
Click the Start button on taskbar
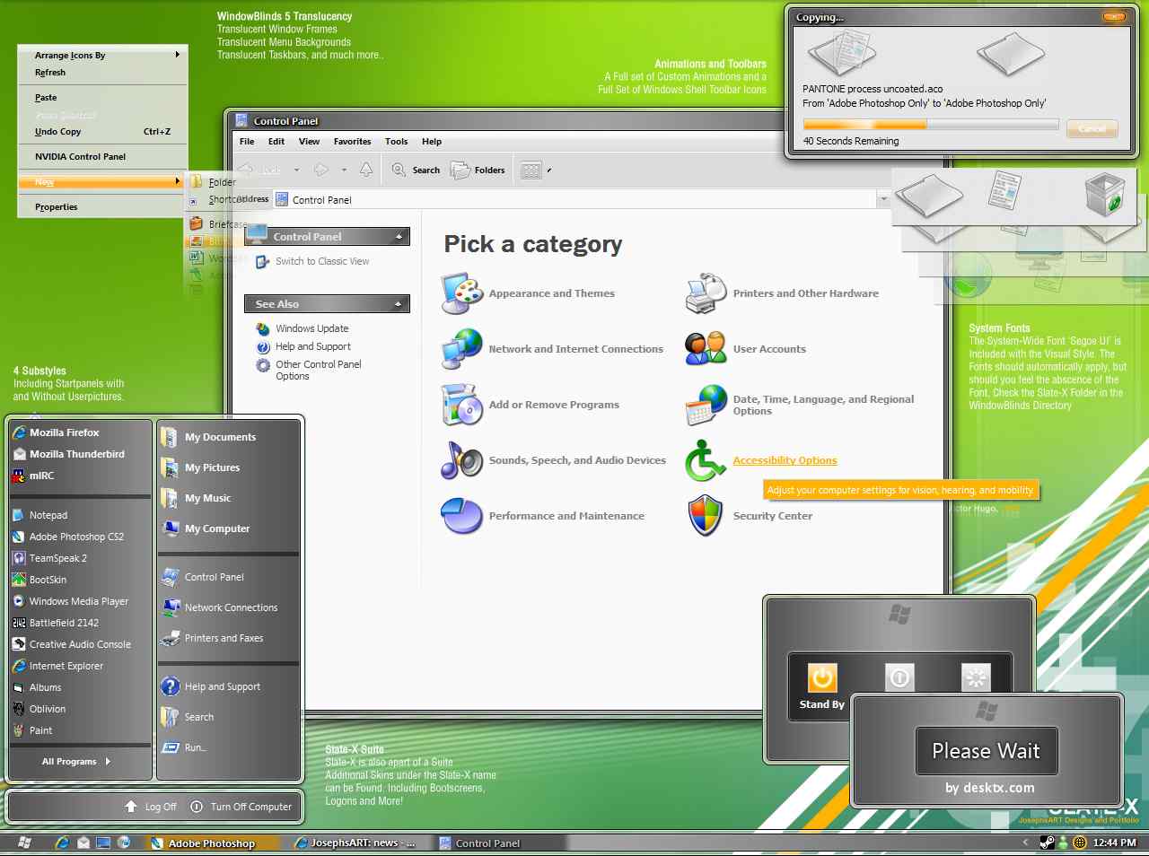24,843
